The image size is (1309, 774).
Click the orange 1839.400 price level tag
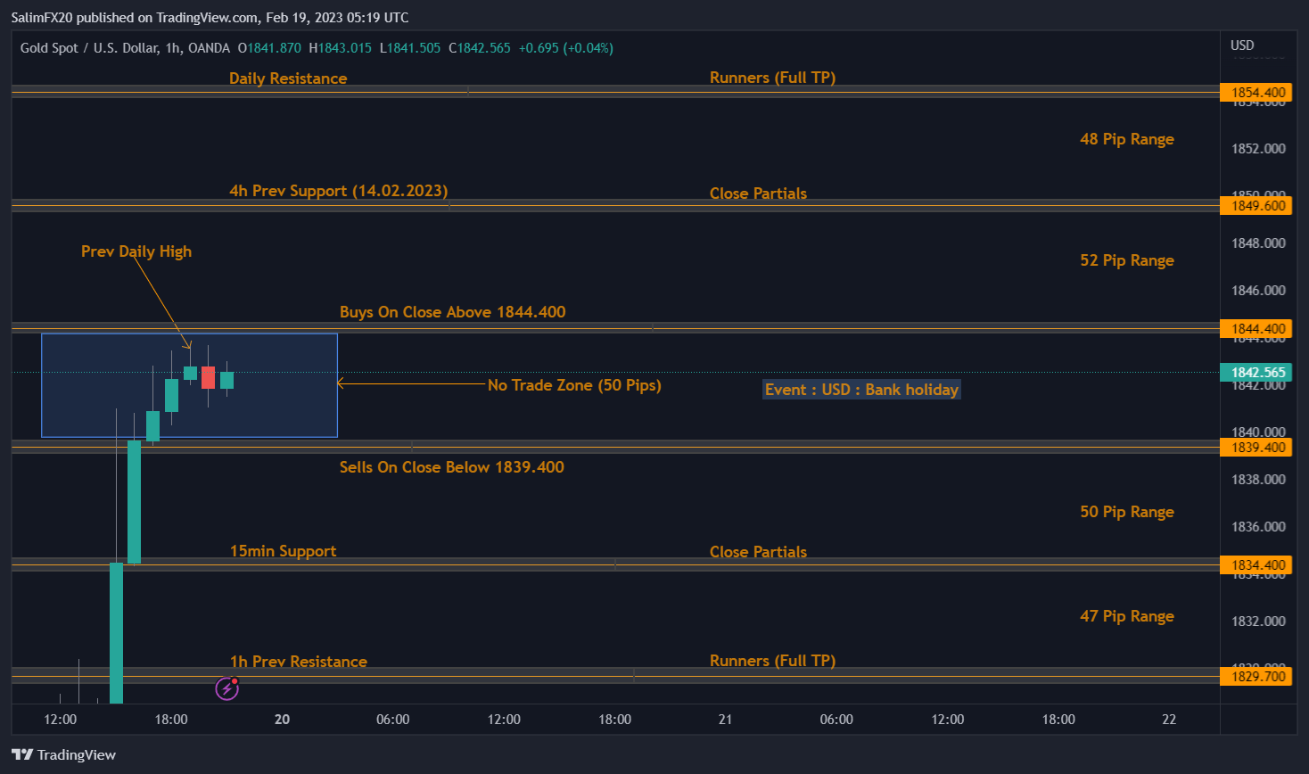[1255, 447]
